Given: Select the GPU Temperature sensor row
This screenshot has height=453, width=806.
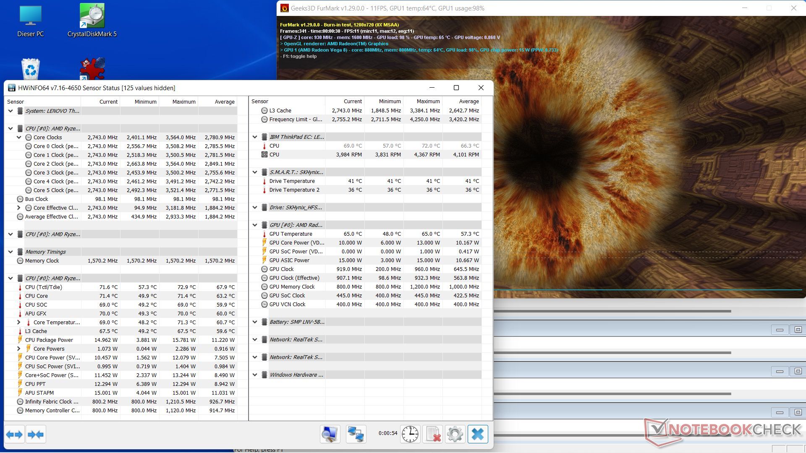Looking at the screenshot, I should point(290,234).
